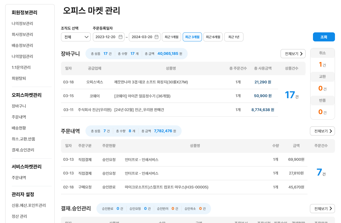
Task: Expand the 조직도 선택 dropdown
Action: [76, 37]
